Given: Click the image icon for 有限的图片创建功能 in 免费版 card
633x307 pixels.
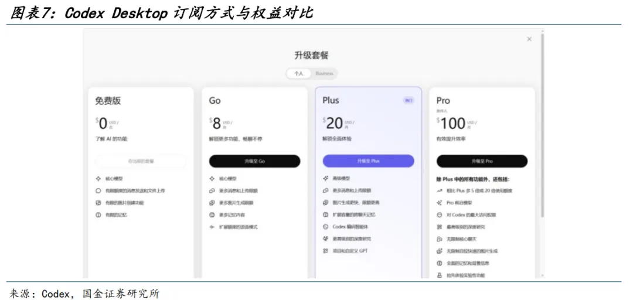Looking at the screenshot, I should pos(98,203).
